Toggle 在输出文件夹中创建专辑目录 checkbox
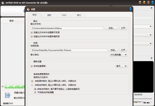This screenshot has width=155, height=106. tap(32, 37)
